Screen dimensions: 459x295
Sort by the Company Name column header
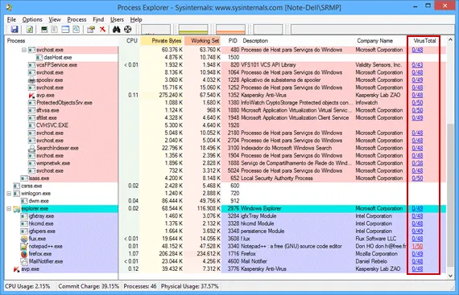[381, 41]
